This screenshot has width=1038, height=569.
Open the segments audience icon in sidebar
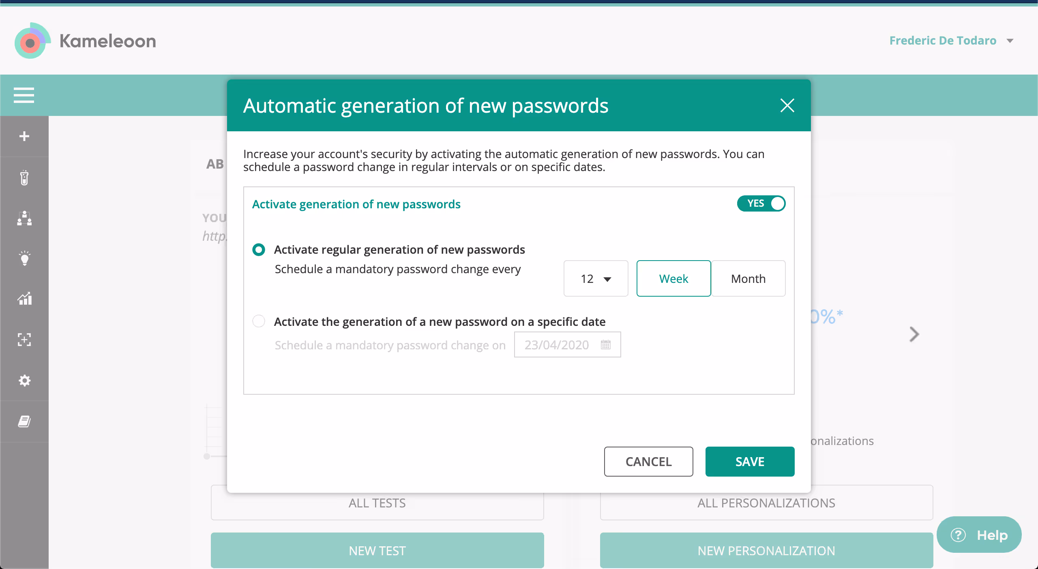(24, 218)
